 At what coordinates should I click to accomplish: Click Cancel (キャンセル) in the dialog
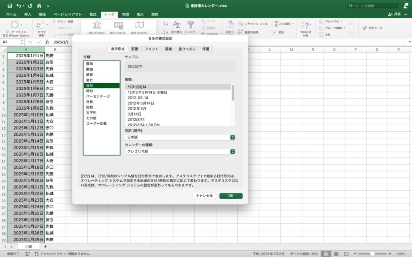pos(204,196)
